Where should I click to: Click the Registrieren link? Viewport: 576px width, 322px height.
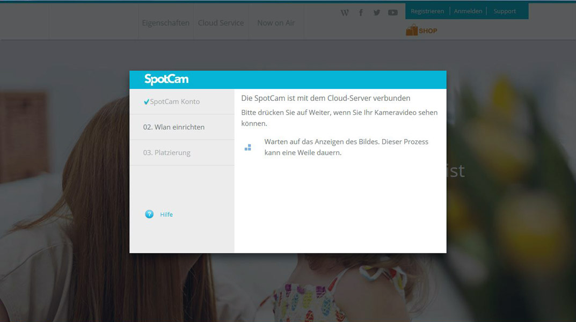tap(427, 11)
